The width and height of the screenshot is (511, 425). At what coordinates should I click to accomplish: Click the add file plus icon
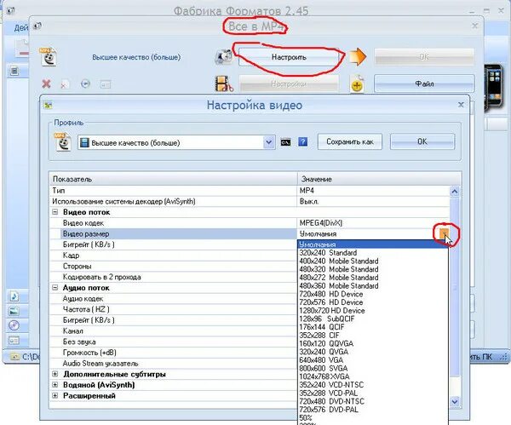point(357,84)
